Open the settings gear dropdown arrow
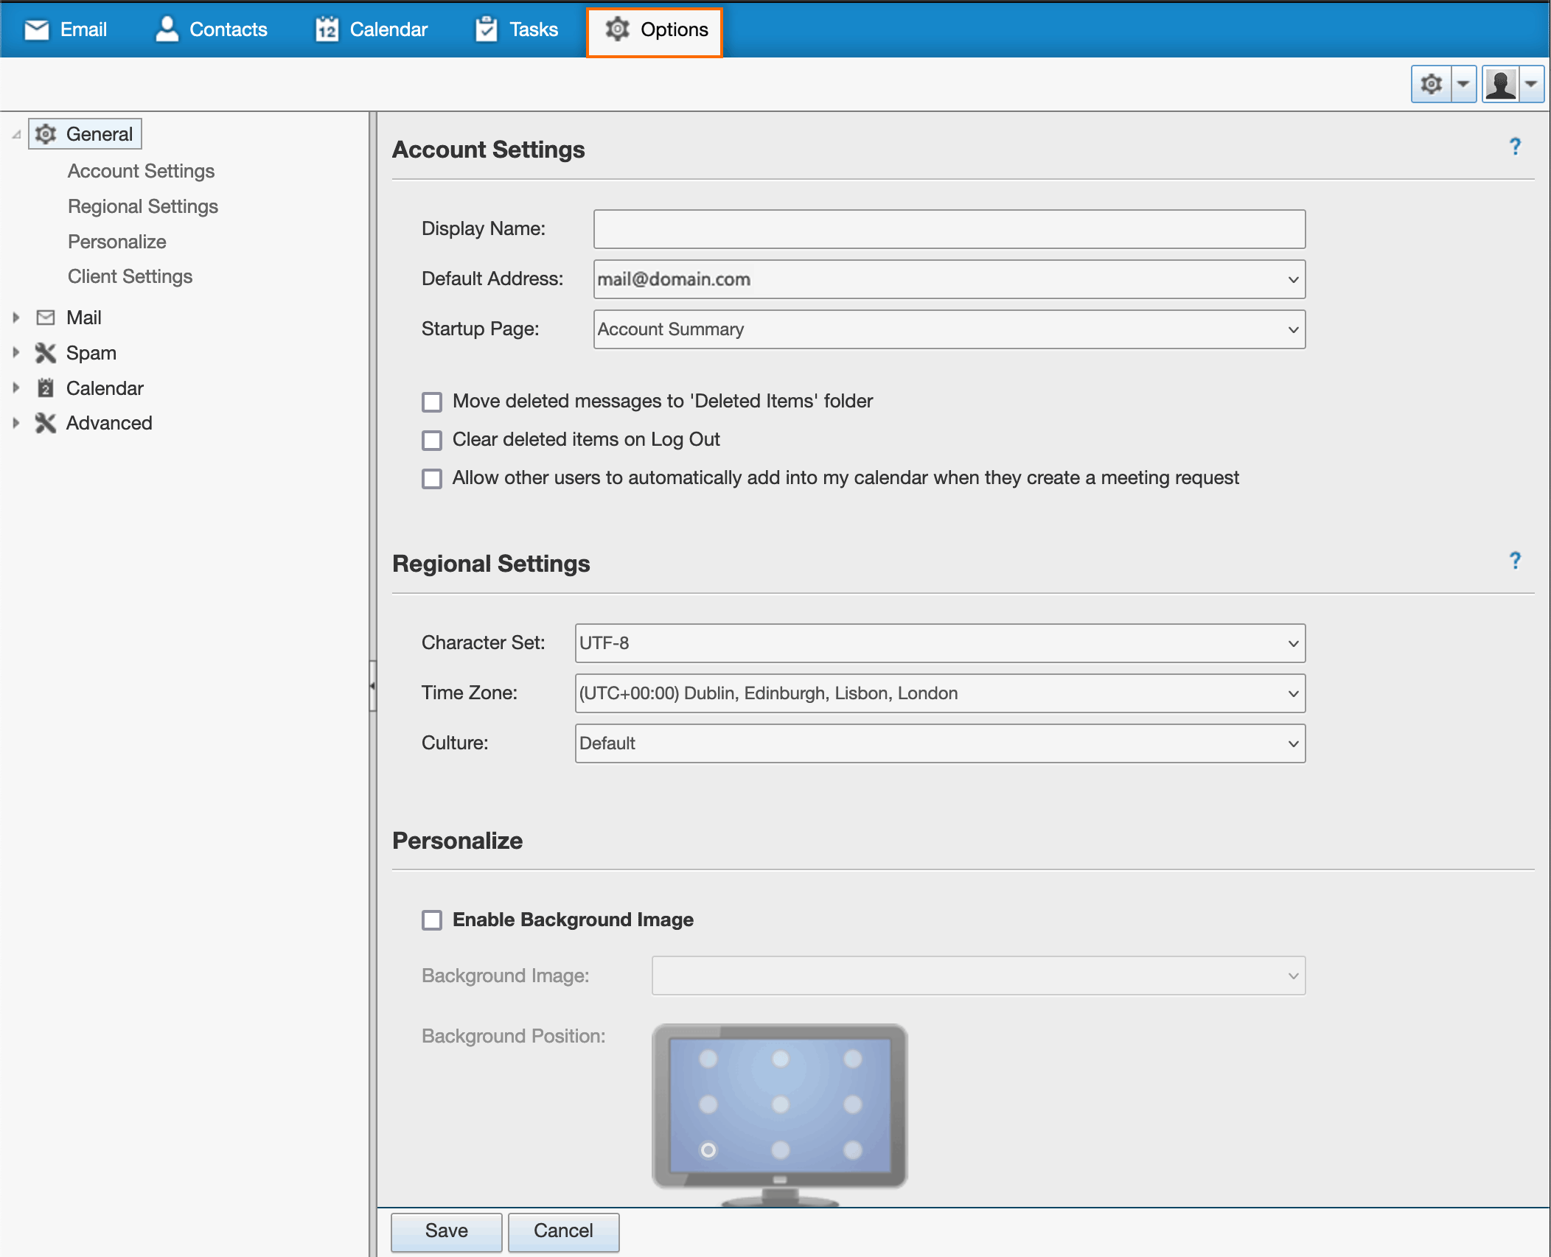The image size is (1551, 1257). (1463, 85)
